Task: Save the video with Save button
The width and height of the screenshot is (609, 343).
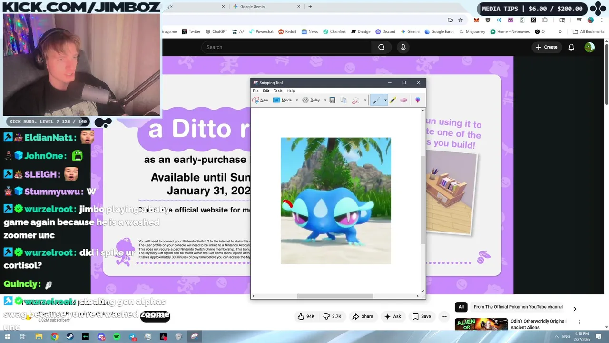Action: coord(422,316)
